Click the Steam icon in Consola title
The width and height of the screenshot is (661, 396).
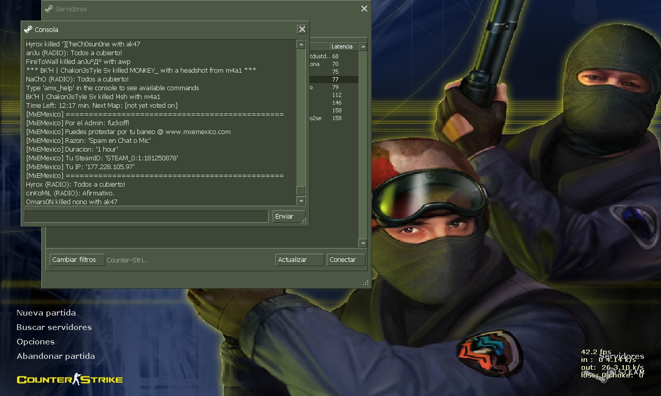click(x=28, y=29)
